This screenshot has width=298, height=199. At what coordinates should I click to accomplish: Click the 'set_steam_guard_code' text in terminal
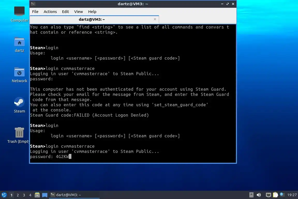(180, 105)
